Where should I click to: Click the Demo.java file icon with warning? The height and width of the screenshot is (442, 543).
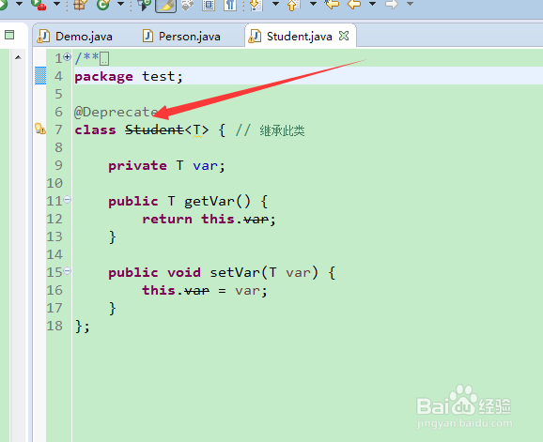43,36
